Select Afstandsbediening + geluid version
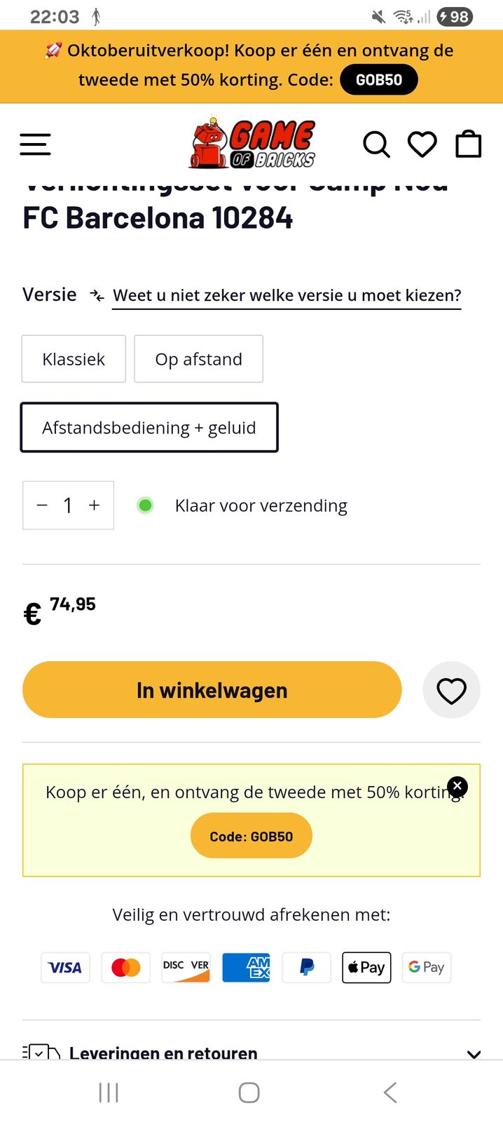Viewport: 503px width, 1122px height. (x=149, y=428)
